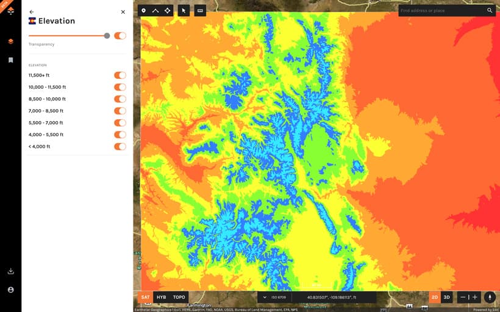500x312 pixels.
Task: Switch to 3D map view
Action: (447, 297)
